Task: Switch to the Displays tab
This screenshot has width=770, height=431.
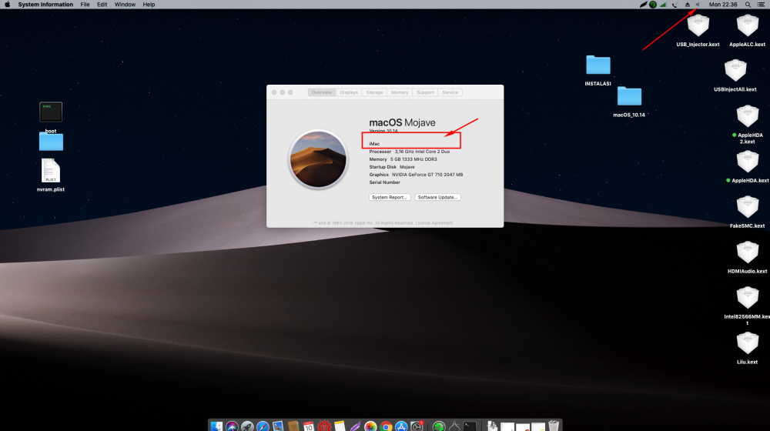Action: click(349, 92)
